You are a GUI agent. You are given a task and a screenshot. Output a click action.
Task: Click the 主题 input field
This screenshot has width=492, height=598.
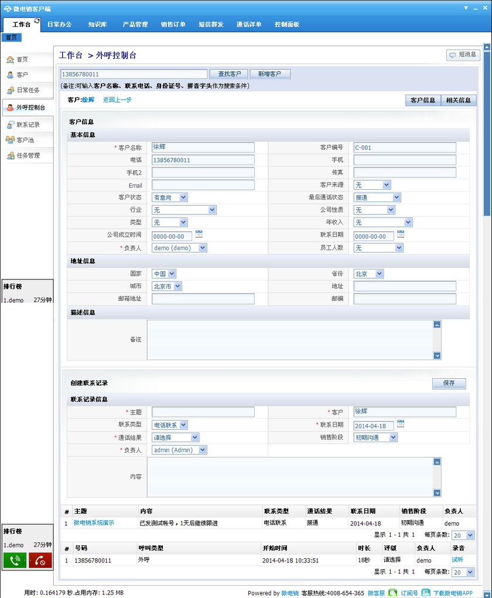click(x=203, y=412)
